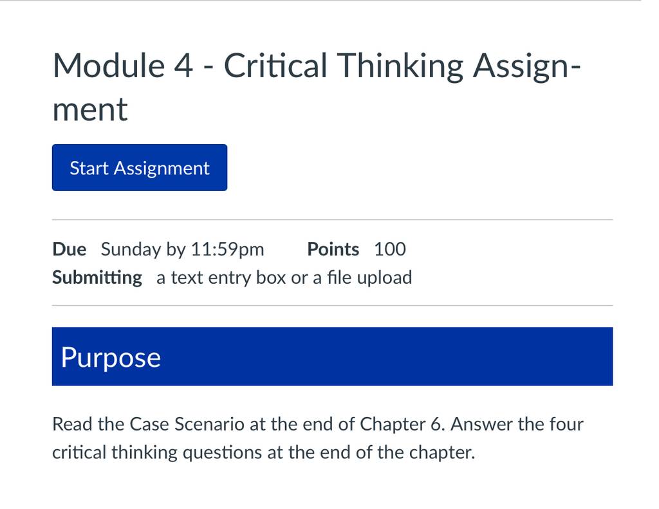
Task: Click the blue Purpose header banner
Action: (333, 356)
